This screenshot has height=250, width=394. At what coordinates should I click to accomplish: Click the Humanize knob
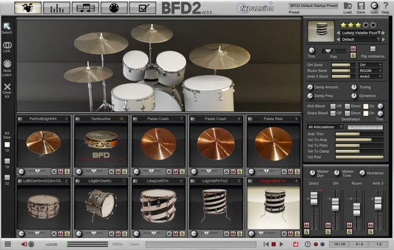point(362,173)
